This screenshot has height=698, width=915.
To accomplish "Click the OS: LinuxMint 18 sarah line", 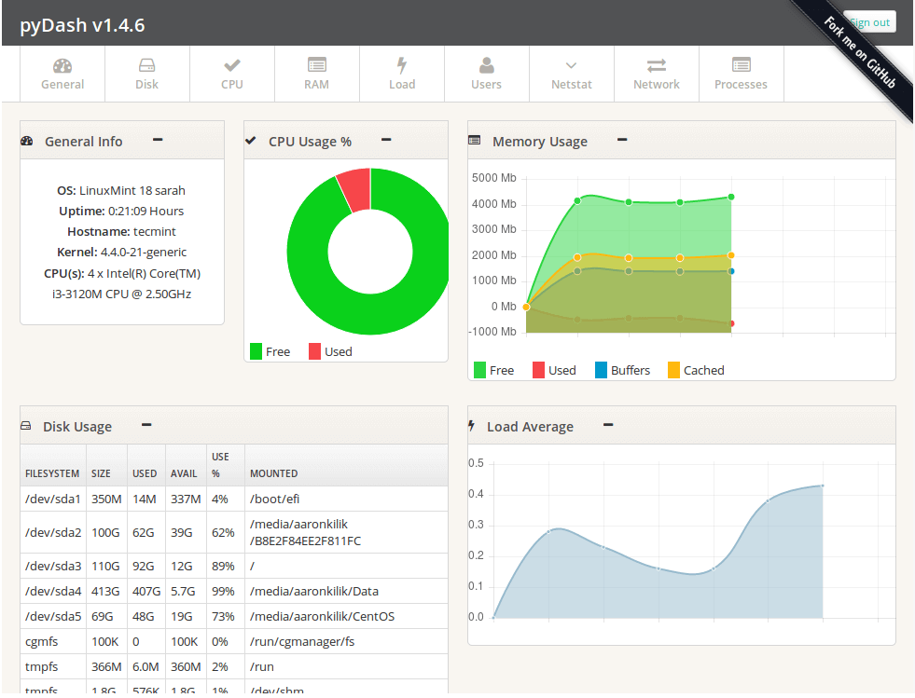I will click(121, 191).
